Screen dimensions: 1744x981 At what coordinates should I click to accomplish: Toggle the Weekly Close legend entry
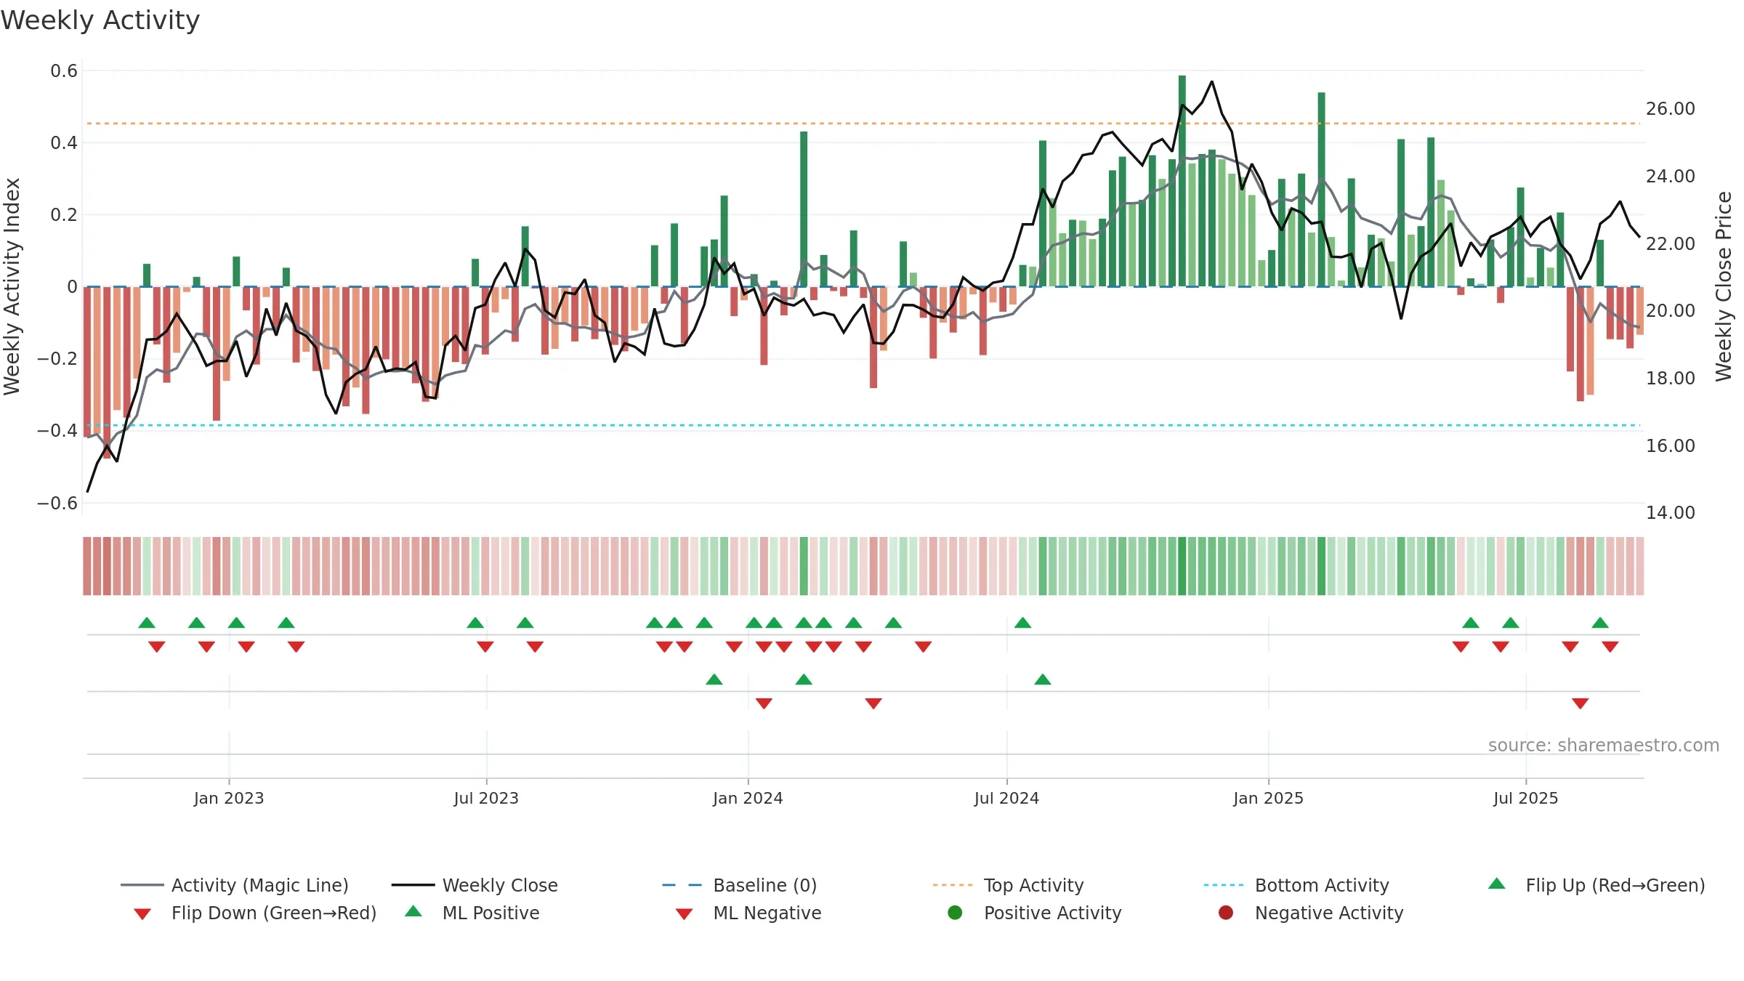(475, 885)
